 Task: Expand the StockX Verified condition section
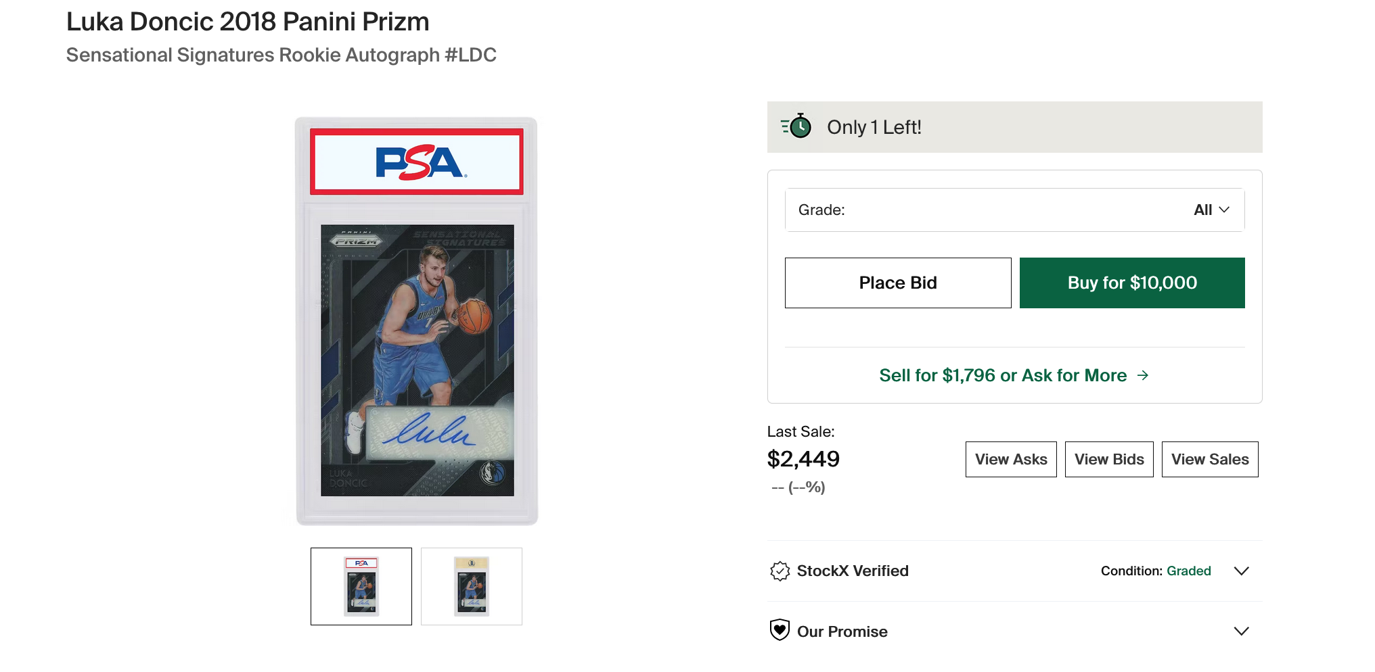click(x=1241, y=571)
